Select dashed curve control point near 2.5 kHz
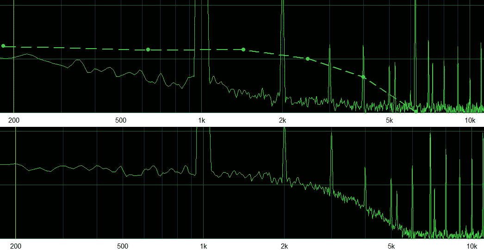 (308, 58)
